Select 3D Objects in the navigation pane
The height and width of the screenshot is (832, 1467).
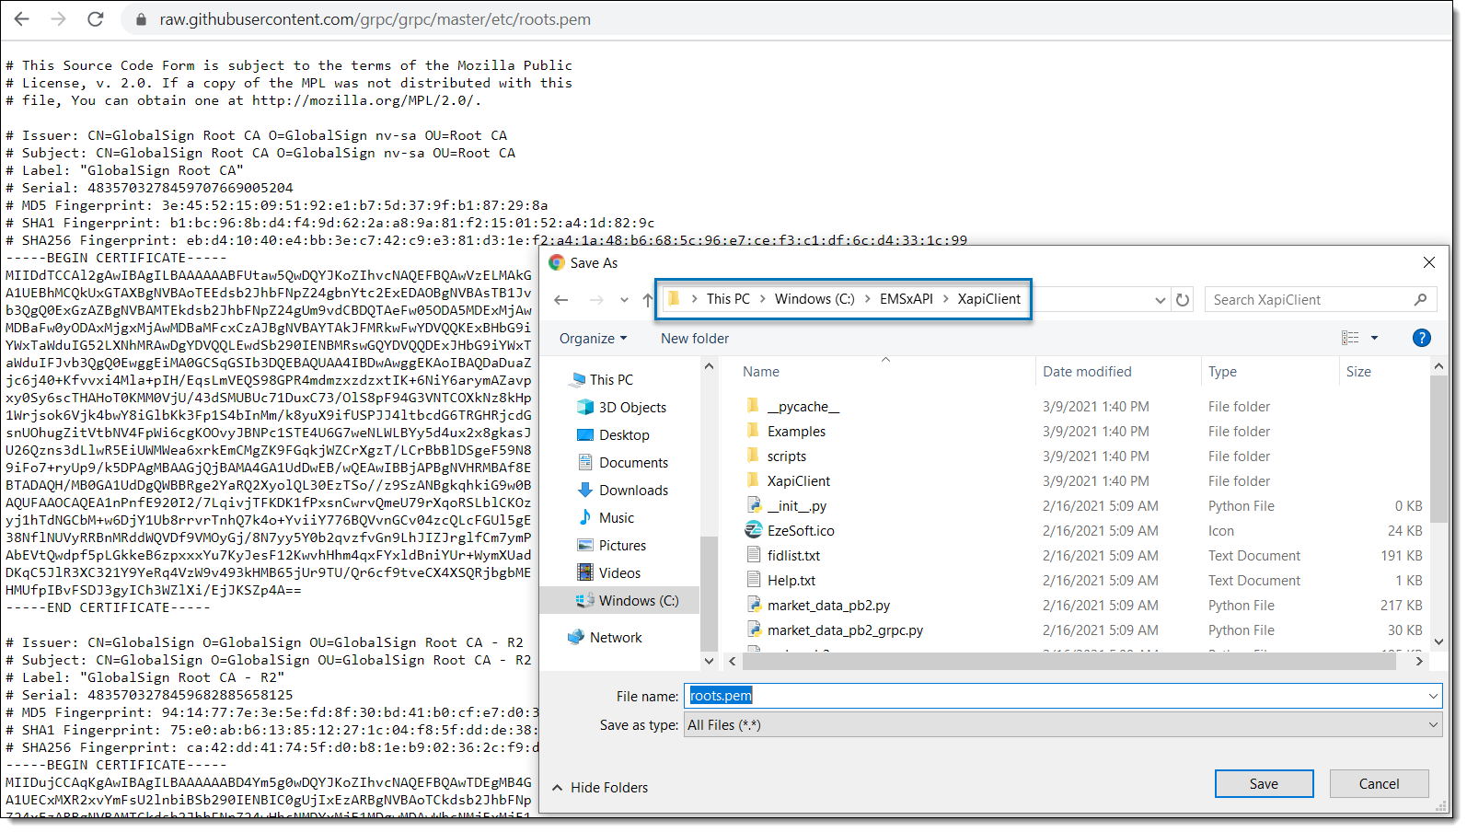(632, 408)
